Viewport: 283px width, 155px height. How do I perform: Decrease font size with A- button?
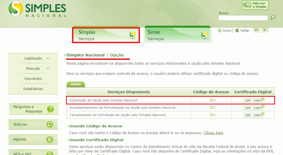tap(265, 30)
